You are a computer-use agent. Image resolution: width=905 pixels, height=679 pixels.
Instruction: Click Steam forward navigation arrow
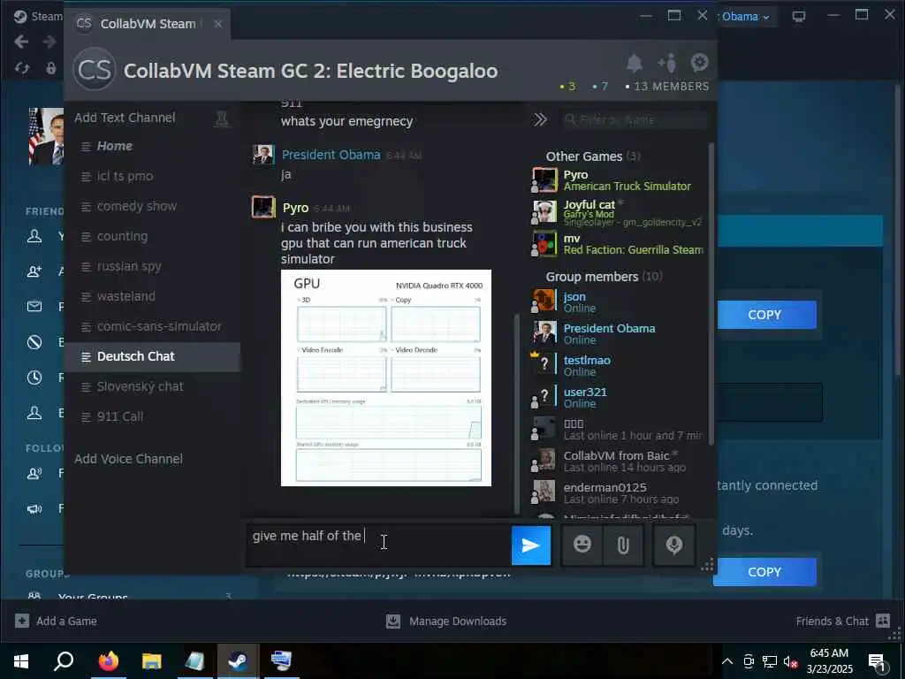tap(49, 42)
